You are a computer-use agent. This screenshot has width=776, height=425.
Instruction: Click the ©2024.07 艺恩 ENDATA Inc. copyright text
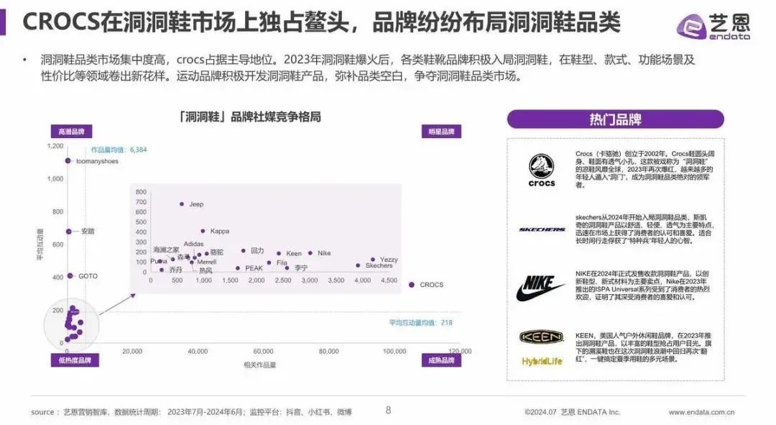pyautogui.click(x=572, y=412)
